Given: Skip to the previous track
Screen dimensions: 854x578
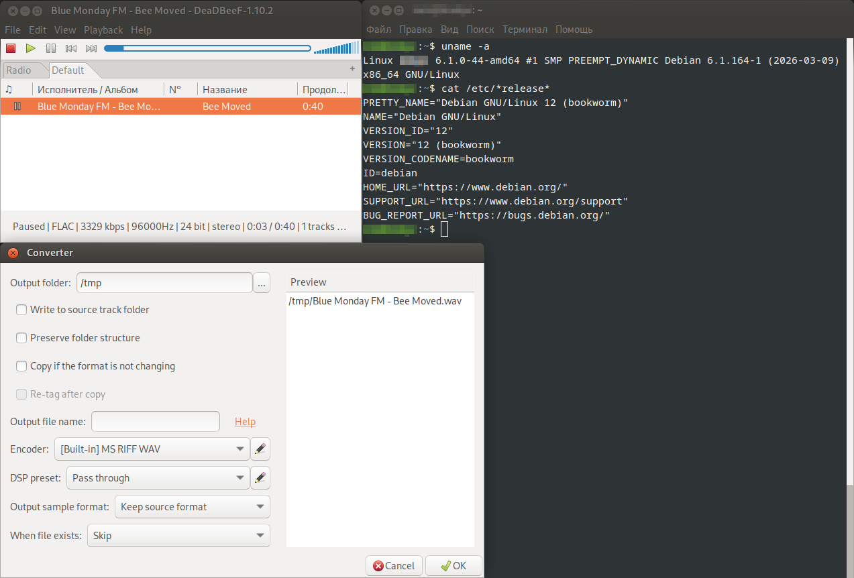Looking at the screenshot, I should [70, 48].
